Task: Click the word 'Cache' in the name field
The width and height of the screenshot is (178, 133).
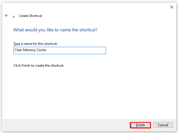Action: (41, 50)
